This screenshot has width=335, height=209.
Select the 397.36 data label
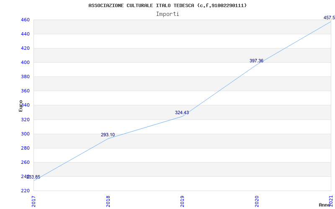pos(256,61)
